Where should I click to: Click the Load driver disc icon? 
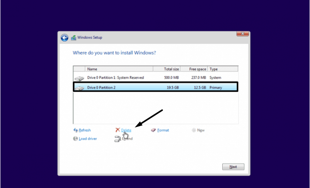point(75,138)
